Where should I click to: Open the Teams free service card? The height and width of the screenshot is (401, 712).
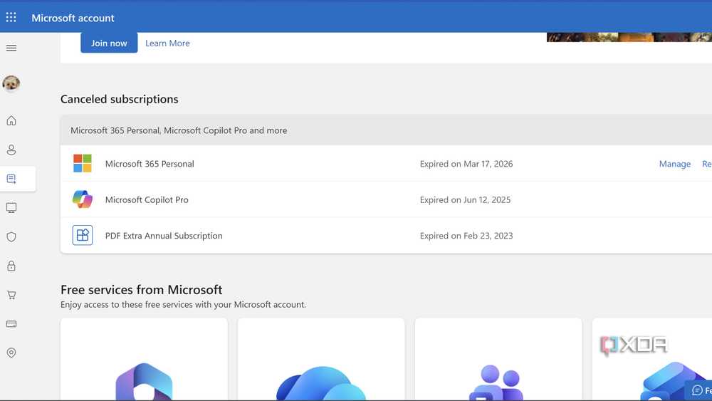(x=498, y=359)
